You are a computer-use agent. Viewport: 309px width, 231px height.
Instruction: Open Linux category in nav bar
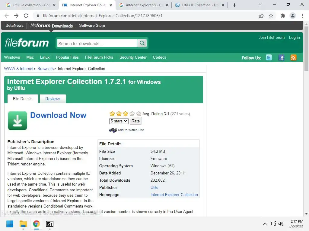tap(45, 57)
